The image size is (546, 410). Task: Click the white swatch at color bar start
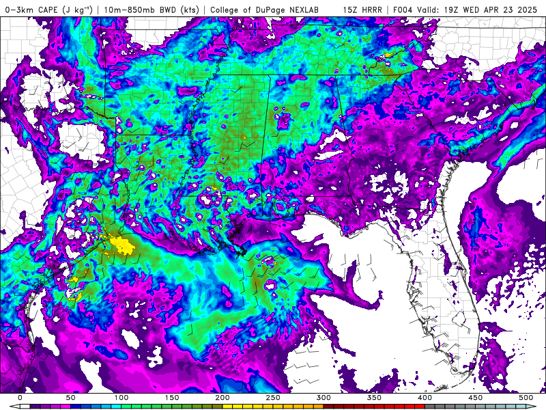[25, 407]
